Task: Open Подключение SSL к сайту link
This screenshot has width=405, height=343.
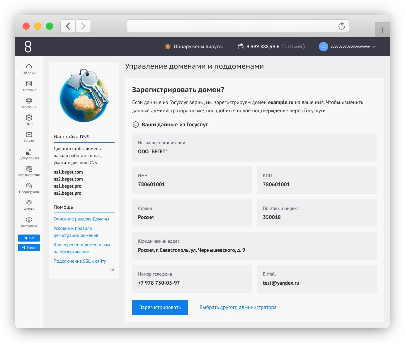Action: point(80,261)
